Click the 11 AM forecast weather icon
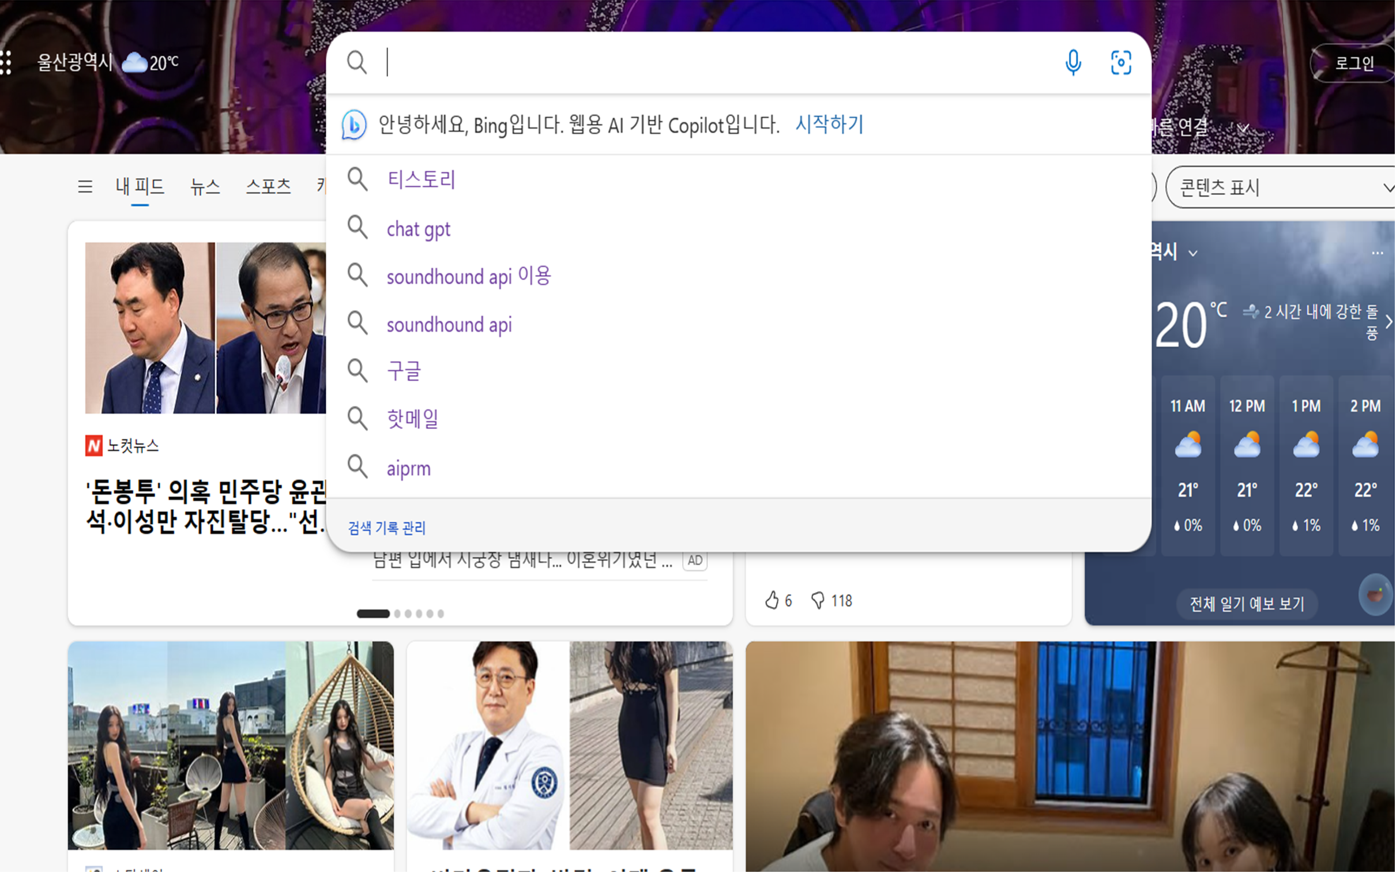1396x873 pixels. coord(1188,445)
